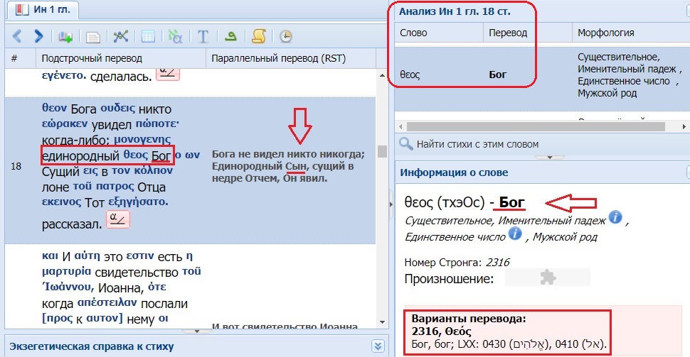This screenshot has height=357, width=690.
Task: Click the clock history icon
Action: [285, 35]
